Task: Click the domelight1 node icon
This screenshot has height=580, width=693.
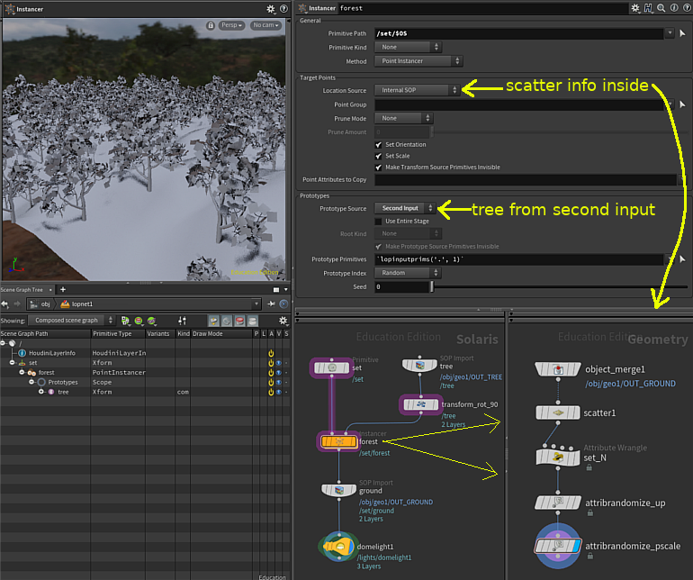Action: (x=338, y=547)
